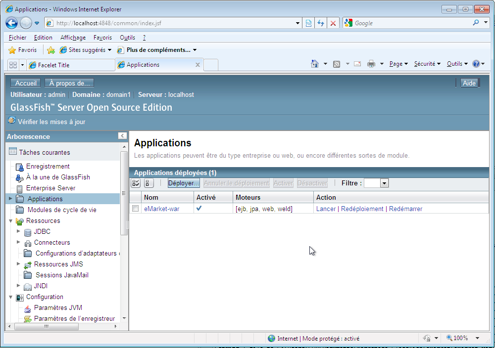This screenshot has width=495, height=348.
Task: Select Sessions JavaMail tree item
Action: tap(62, 275)
